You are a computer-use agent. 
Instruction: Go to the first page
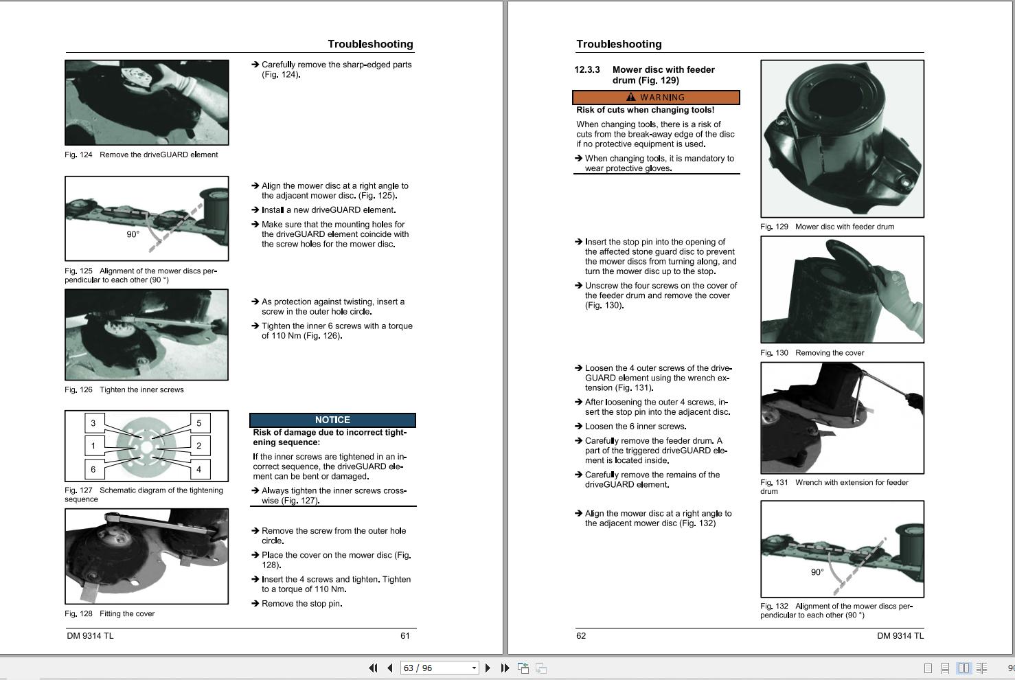pyautogui.click(x=373, y=668)
